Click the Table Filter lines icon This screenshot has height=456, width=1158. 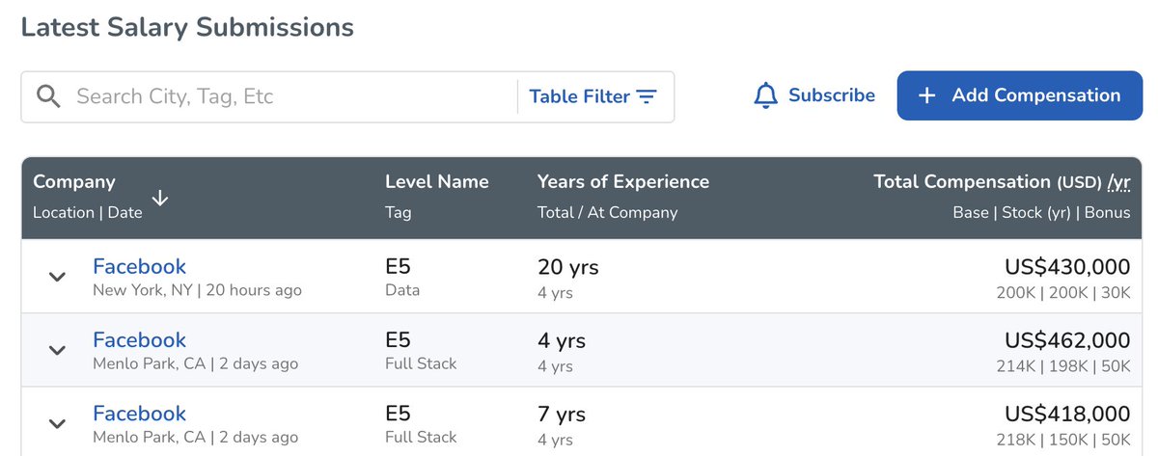(x=647, y=96)
